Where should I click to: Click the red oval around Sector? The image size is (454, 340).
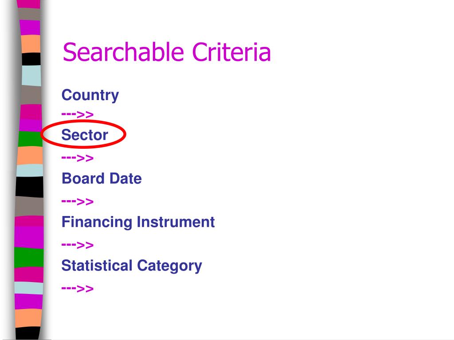pos(83,134)
